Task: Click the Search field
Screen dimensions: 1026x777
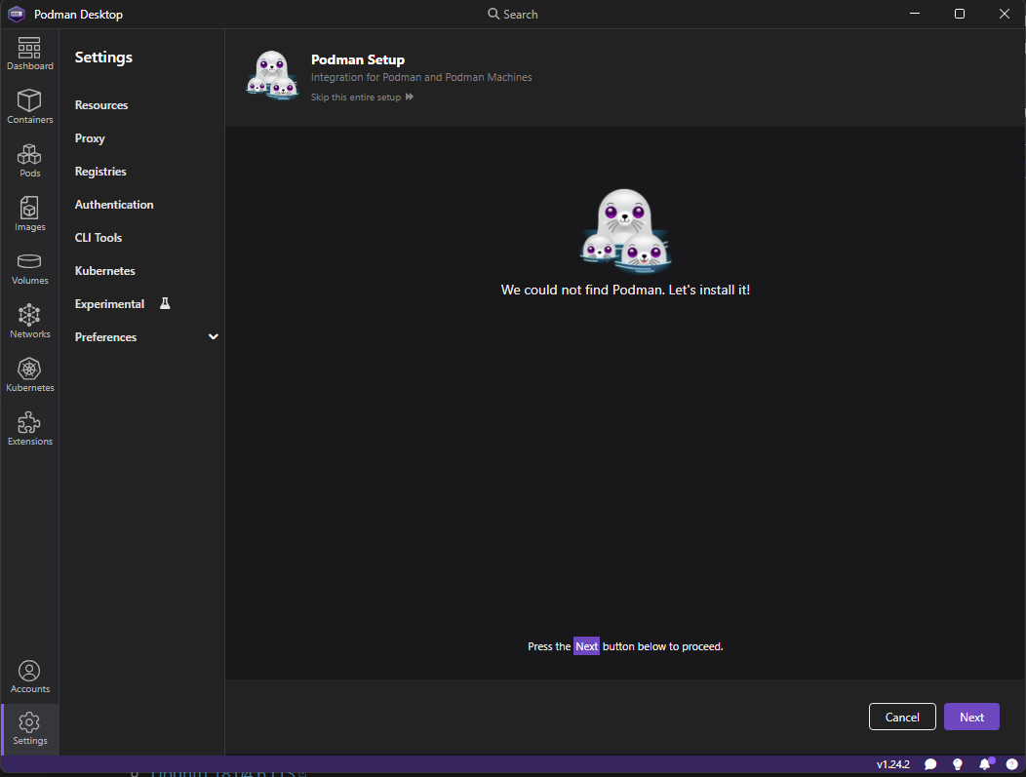Action: click(512, 14)
